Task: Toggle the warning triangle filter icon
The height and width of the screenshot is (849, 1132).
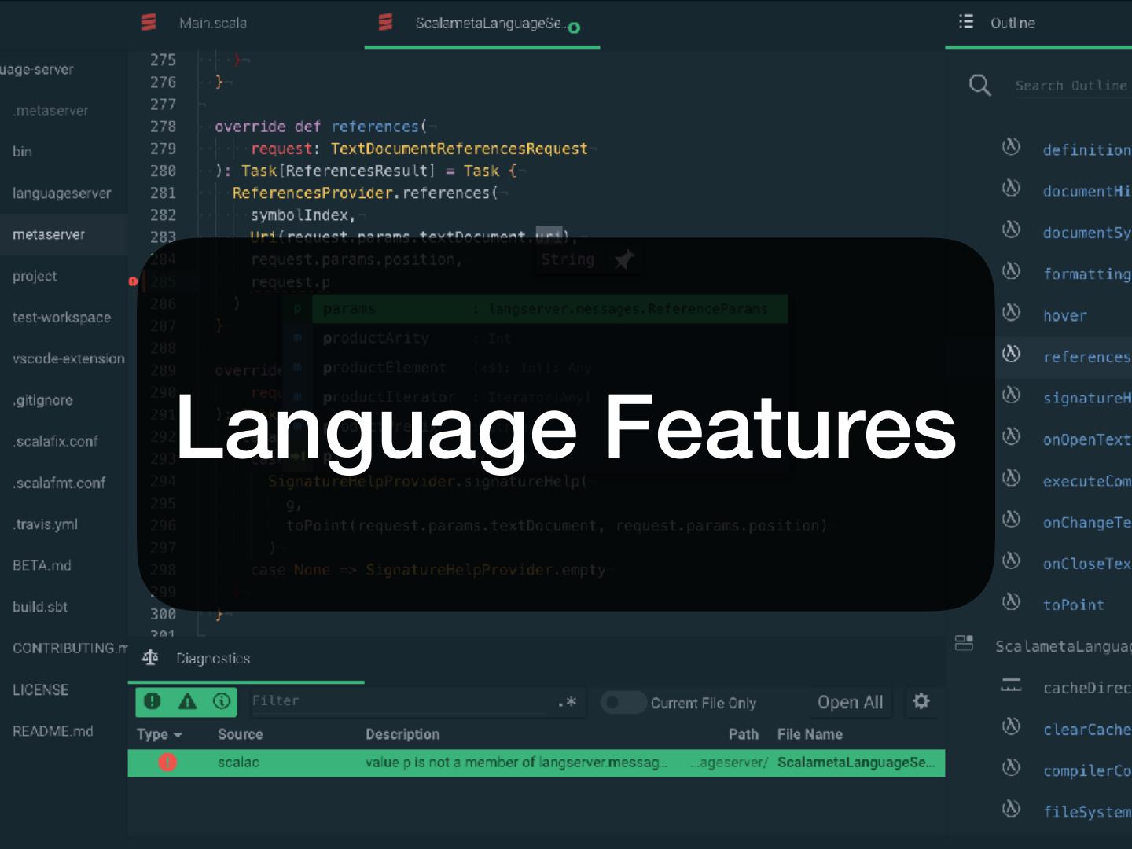Action: (x=187, y=701)
